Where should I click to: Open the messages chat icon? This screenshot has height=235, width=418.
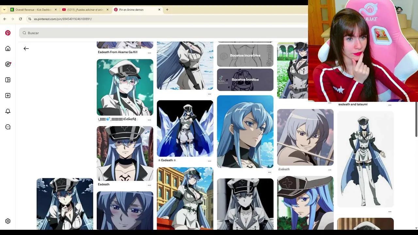8,127
